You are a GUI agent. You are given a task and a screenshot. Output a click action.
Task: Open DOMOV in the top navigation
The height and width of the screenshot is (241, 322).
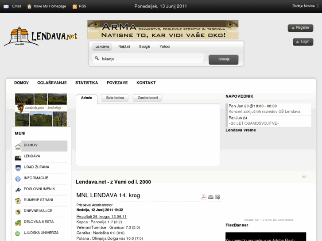click(x=21, y=83)
